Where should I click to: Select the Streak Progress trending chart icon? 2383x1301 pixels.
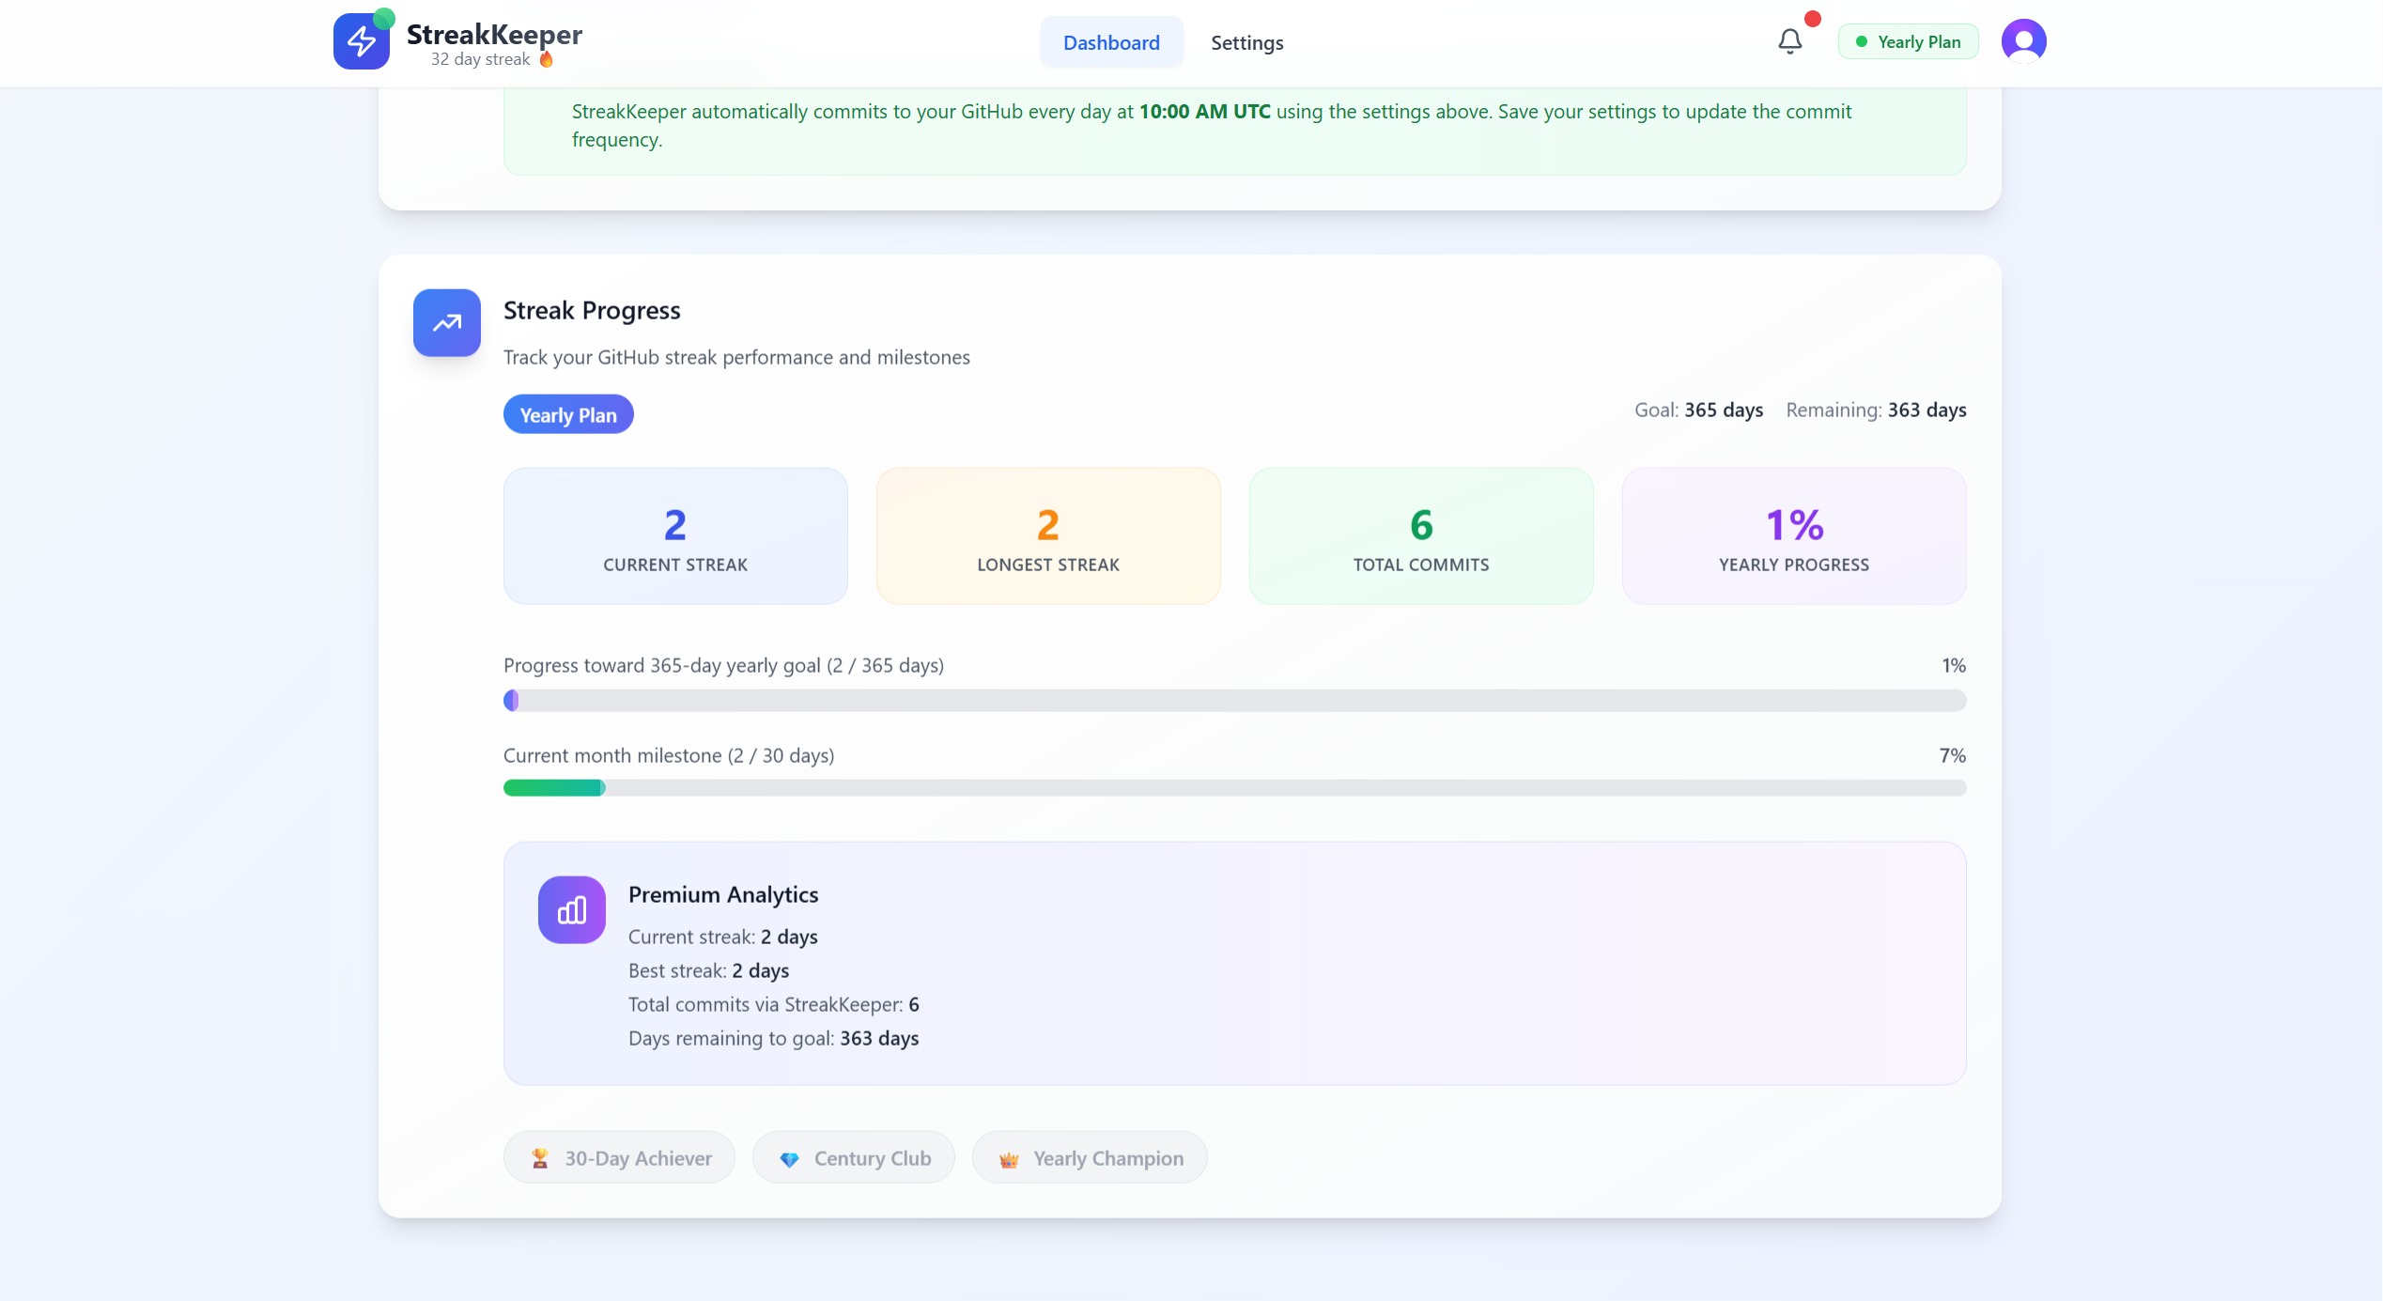click(x=446, y=322)
